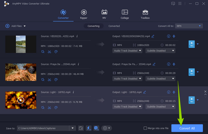
Task: Open the Toolbox tab
Action: 145,15
